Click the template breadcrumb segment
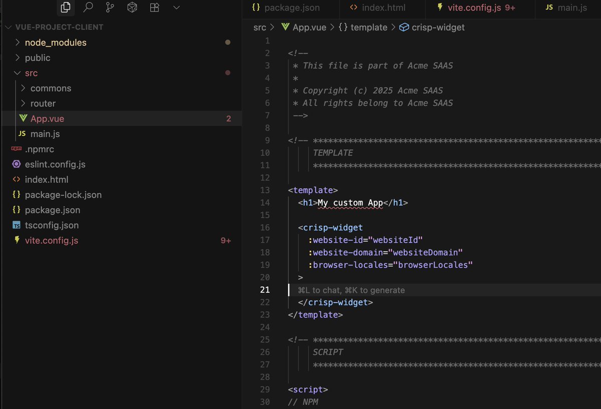 [369, 28]
